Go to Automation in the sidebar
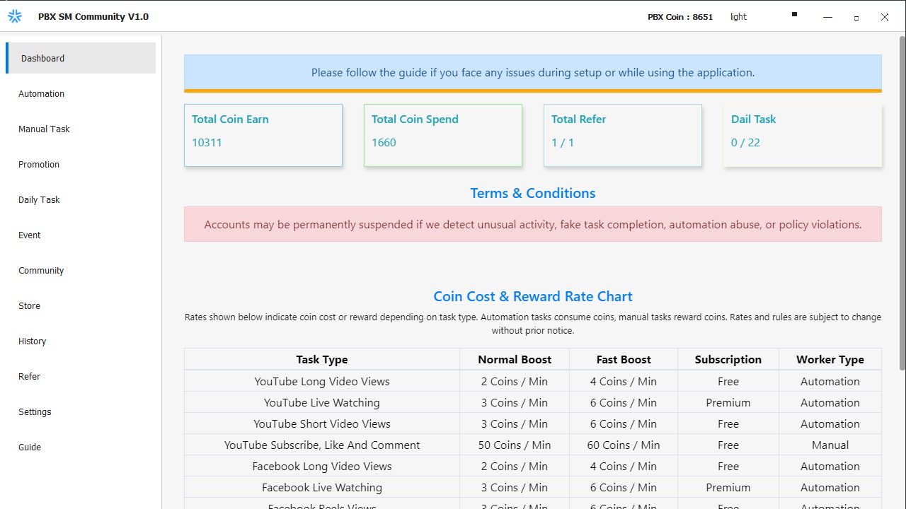Screen dimensions: 906x509 (x=42, y=93)
